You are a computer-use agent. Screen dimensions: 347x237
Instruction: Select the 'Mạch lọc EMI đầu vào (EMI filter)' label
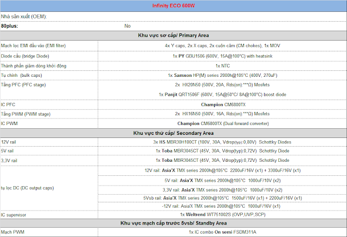click(x=33, y=45)
